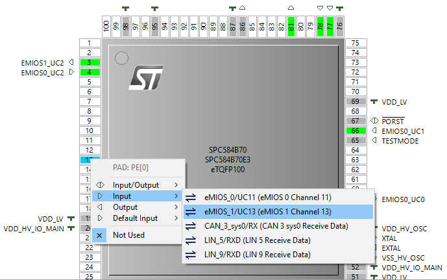The image size is (447, 280).
Task: Click input arrow icon beside EMIOS0_UC2
Action: (71, 72)
